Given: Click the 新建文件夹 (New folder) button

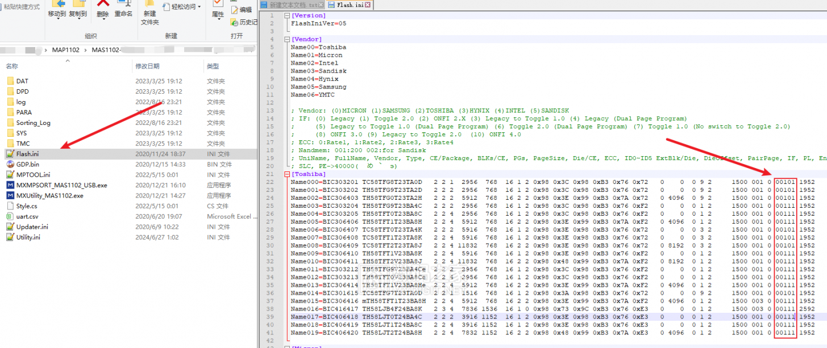Looking at the screenshot, I should coord(149,13).
